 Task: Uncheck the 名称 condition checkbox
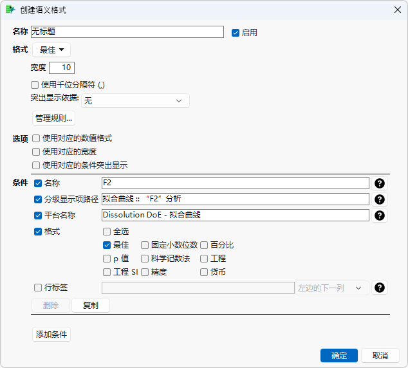[x=38, y=183]
